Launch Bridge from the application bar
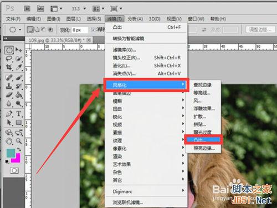Screen dimensions: 277x208 tap(27, 8)
